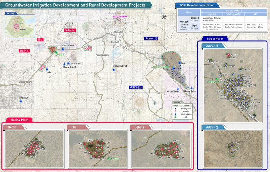Click the drinking water drop at Jatto
The width and height of the screenshot is (270, 172).
(x=48, y=69)
